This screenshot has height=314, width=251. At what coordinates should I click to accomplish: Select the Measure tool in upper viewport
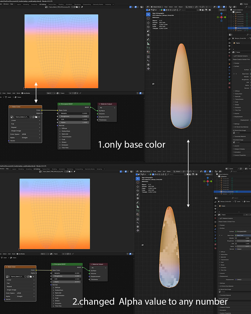pyautogui.click(x=148, y=43)
